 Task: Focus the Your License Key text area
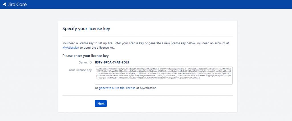tap(164, 75)
